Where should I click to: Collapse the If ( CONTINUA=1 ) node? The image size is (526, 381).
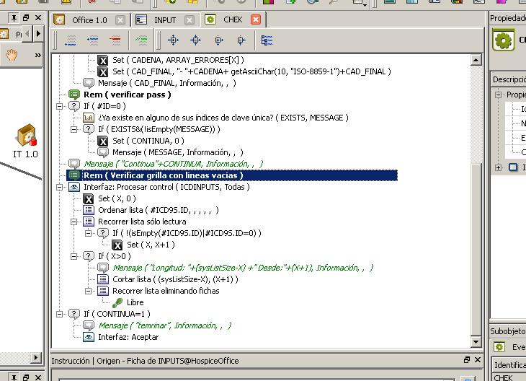pyautogui.click(x=59, y=314)
